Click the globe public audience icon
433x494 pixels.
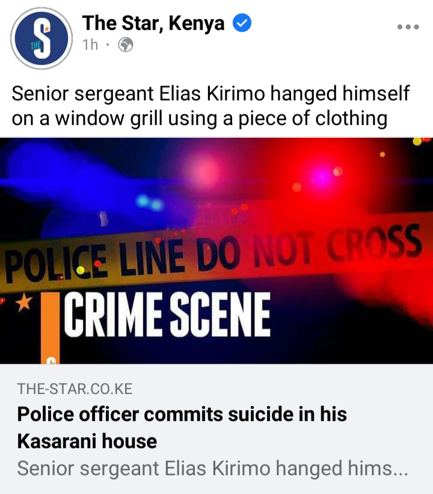point(126,45)
